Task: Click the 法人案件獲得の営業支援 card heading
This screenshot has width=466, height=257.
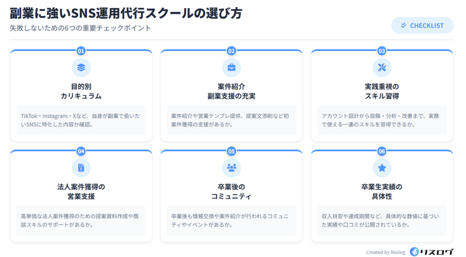Action: (81, 191)
